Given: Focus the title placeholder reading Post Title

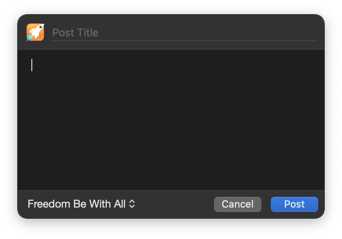Looking at the screenshot, I should [x=75, y=33].
